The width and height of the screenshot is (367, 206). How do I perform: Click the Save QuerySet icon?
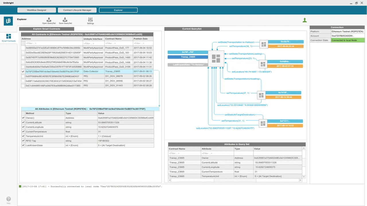coord(65,19)
